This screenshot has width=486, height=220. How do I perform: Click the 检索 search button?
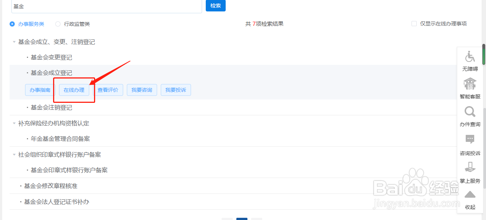pyautogui.click(x=215, y=6)
